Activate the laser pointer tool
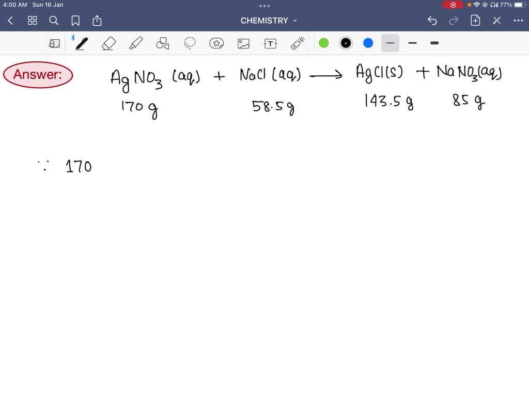 pos(297,43)
